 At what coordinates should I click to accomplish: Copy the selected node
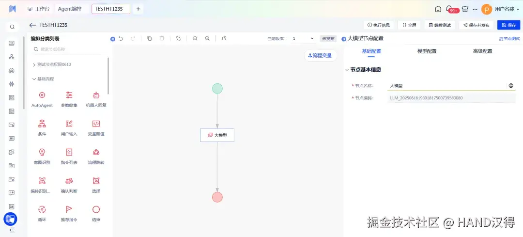coord(150,38)
